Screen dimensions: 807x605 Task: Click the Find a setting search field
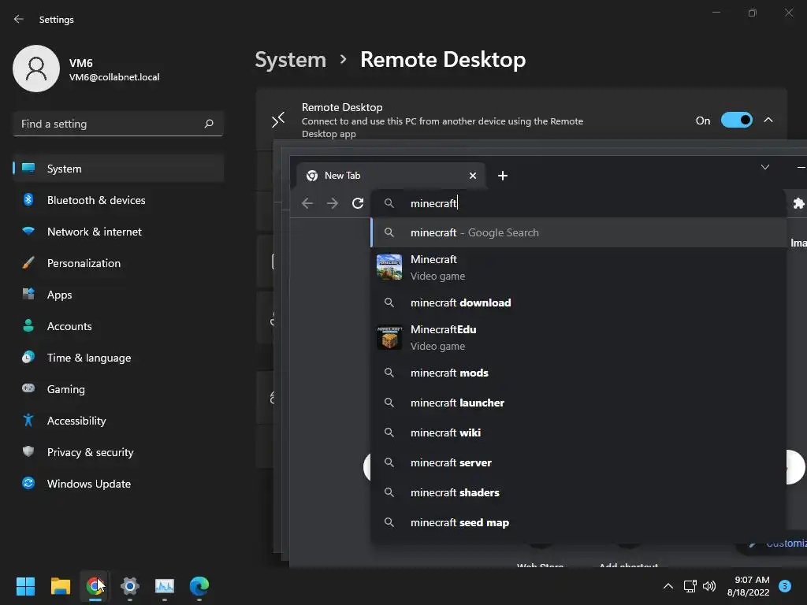(x=118, y=124)
